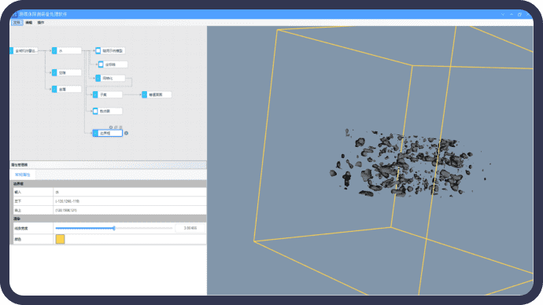Select label of the indented second child node
This screenshot has width=543, height=305.
click(110, 64)
